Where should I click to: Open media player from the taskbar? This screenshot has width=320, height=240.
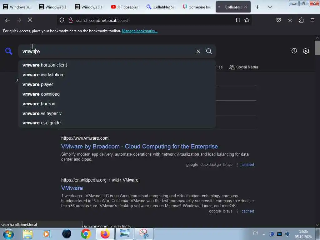pyautogui.click(x=47, y=234)
